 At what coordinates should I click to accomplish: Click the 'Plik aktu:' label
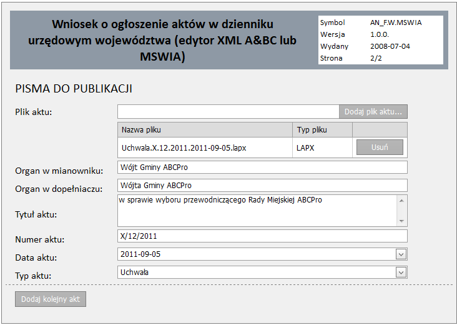(x=34, y=112)
